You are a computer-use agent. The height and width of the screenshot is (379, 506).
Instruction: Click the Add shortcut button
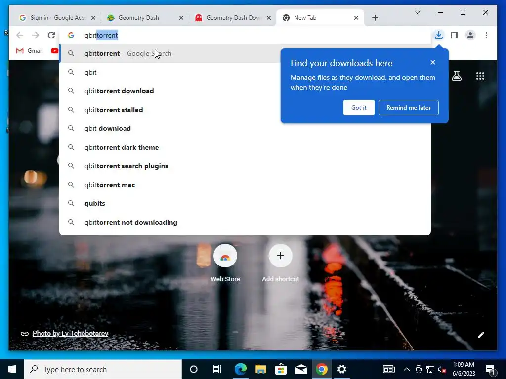281,263
